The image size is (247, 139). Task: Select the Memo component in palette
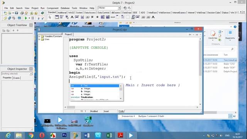pos(82,17)
